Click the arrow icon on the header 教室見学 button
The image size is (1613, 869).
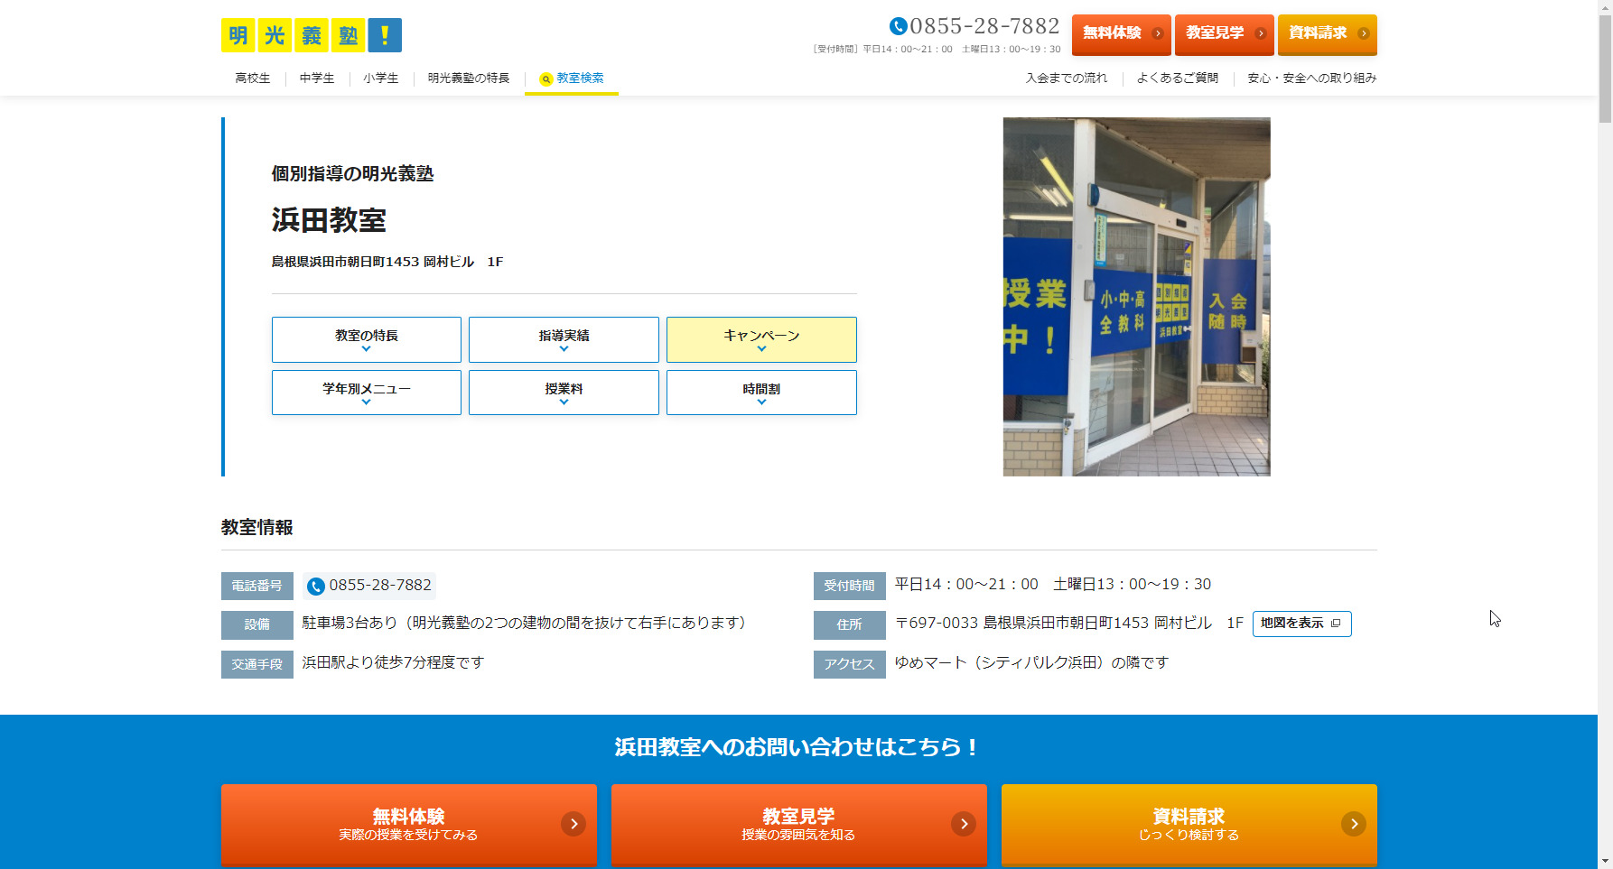pos(1261,33)
